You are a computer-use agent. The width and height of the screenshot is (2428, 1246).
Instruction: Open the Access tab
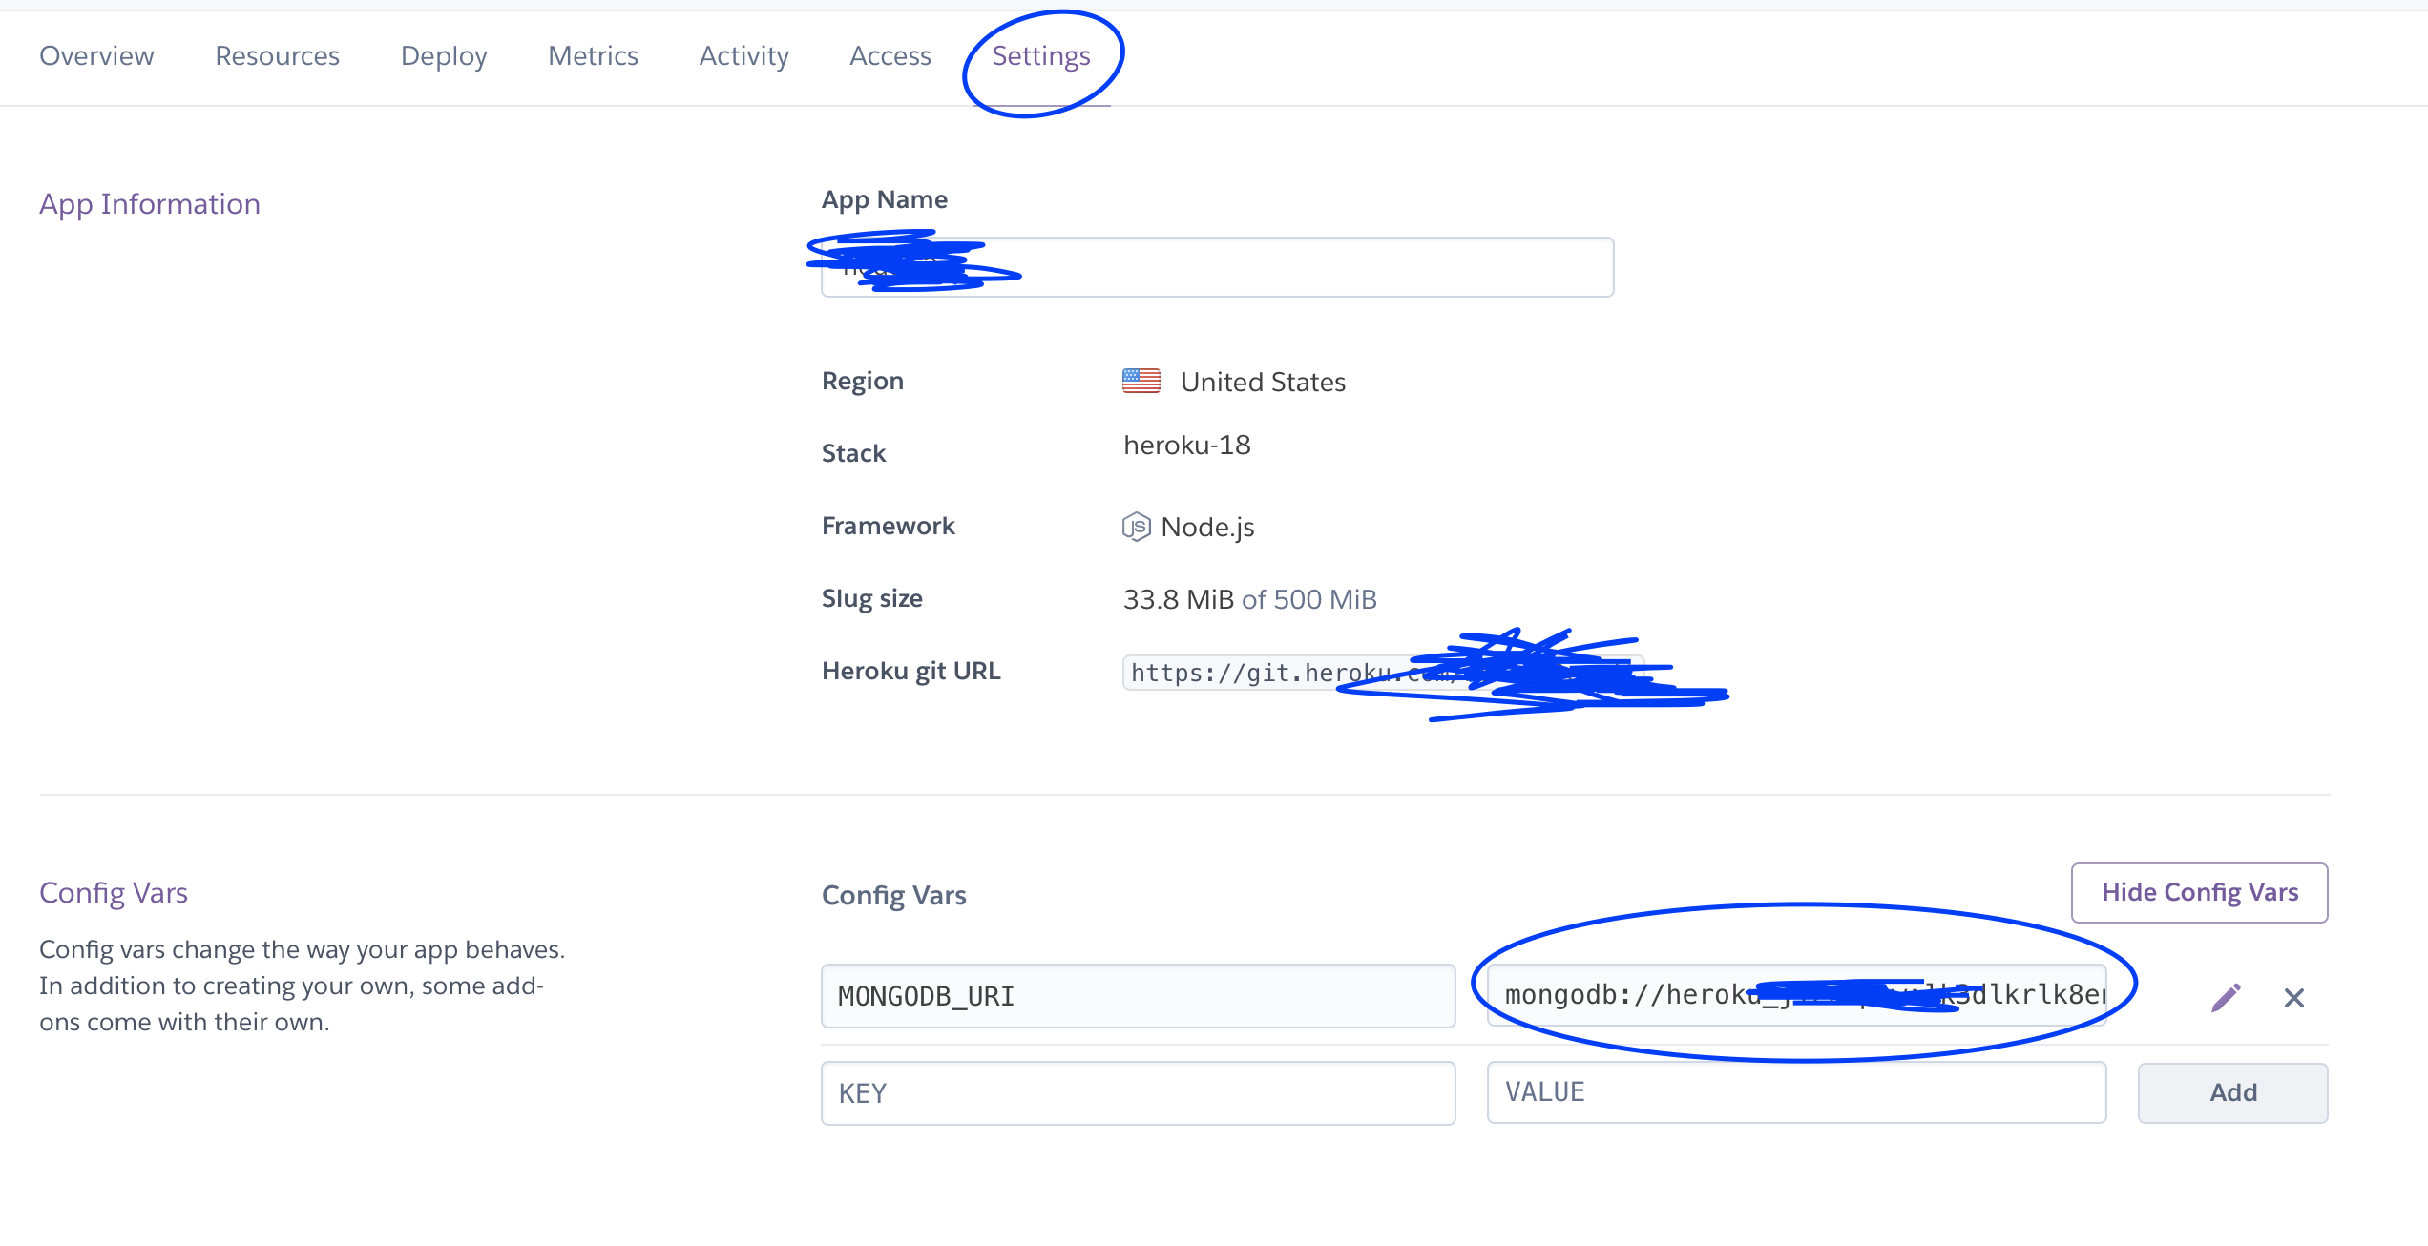point(890,56)
